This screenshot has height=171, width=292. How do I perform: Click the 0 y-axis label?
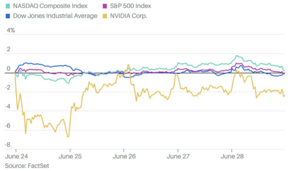tap(9, 69)
